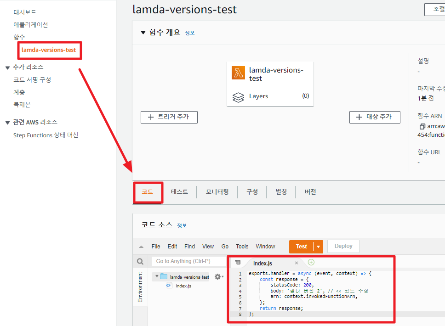
Task: Close the index.js editor tab
Action: (x=297, y=263)
